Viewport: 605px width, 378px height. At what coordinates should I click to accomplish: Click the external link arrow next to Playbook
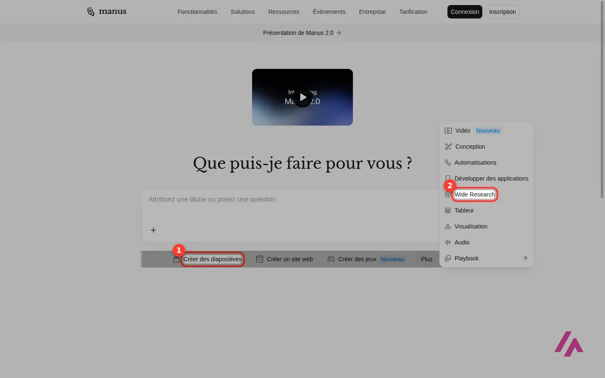525,258
